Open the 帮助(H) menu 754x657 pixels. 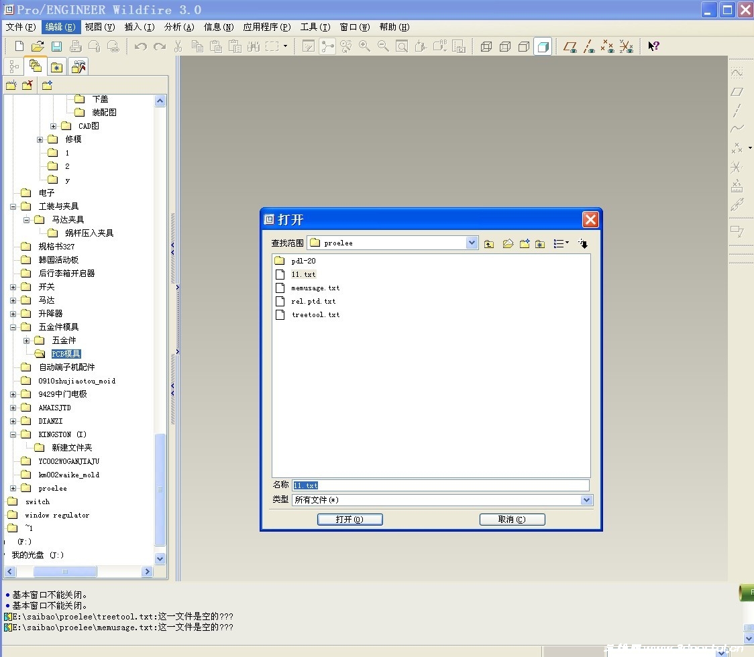(x=394, y=27)
